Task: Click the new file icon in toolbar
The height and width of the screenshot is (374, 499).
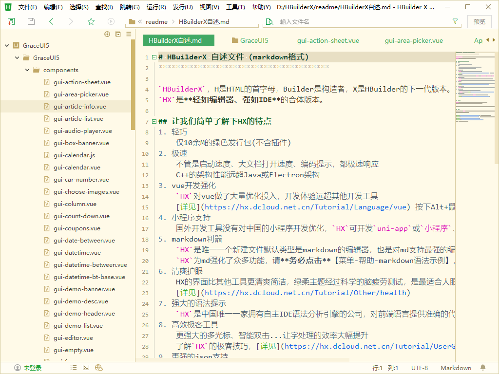Action: tap(11, 21)
